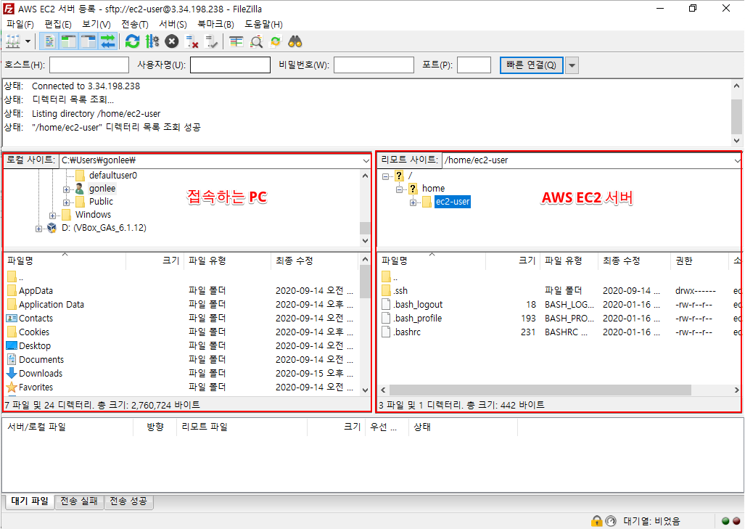Select the Favorites star icon

tap(12, 387)
